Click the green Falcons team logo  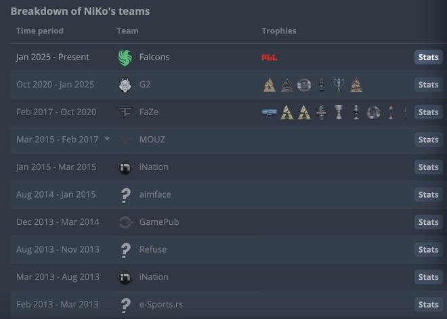(x=125, y=58)
